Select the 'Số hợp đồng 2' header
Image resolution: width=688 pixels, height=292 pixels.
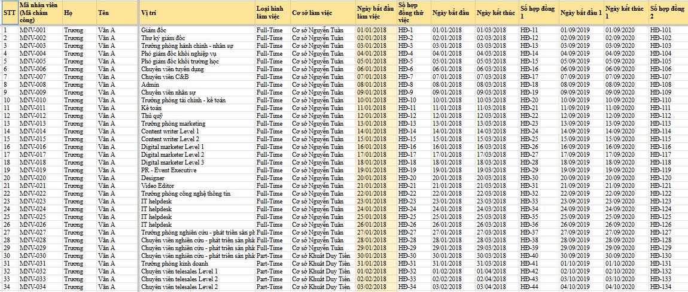[x=668, y=13]
